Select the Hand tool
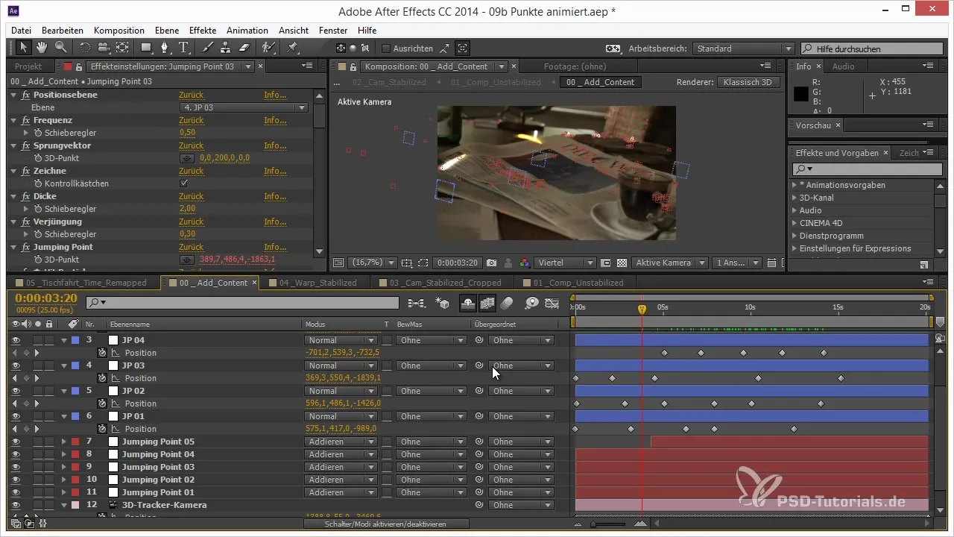Viewport: 954px width, 537px height. (x=42, y=48)
